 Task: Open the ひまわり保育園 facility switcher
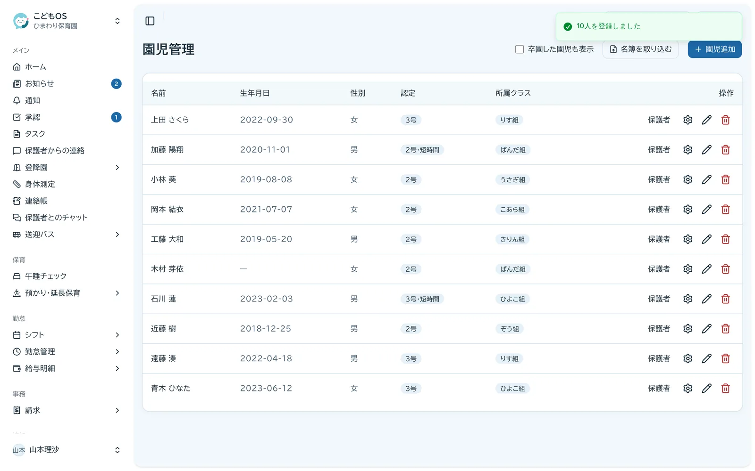[67, 21]
